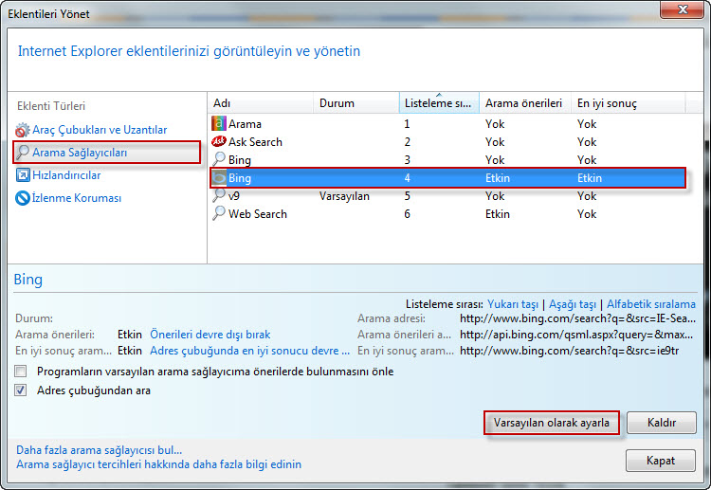The image size is (711, 490).
Task: Move provider down with 'Aşağı taşı'
Action: [573, 304]
